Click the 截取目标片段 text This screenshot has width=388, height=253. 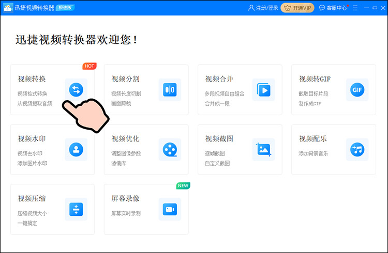314,93
